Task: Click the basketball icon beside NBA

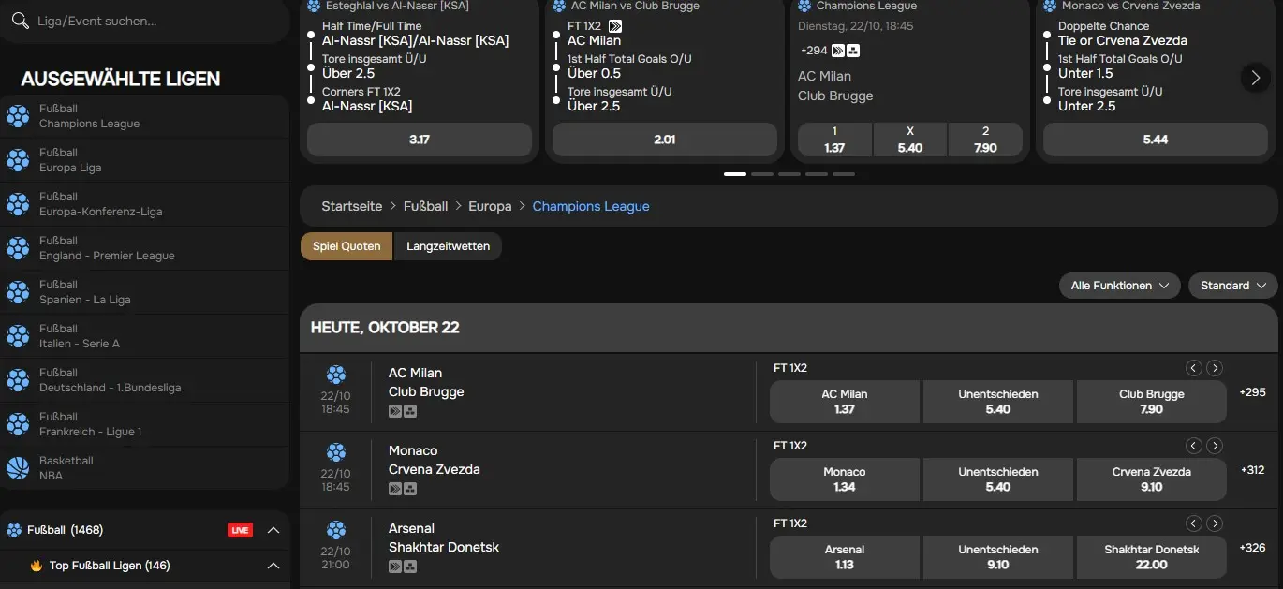Action: point(18,468)
